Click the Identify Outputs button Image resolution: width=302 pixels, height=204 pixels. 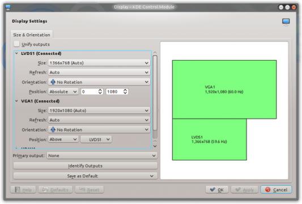(x=86, y=165)
